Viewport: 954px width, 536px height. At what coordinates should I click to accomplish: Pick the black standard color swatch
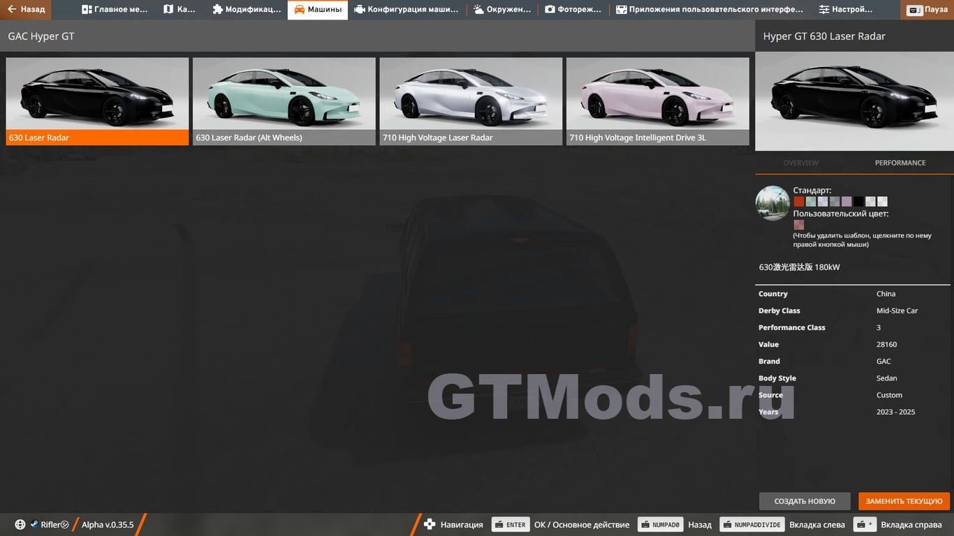pos(858,202)
